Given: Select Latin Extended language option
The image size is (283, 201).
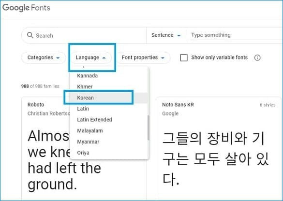Looking at the screenshot, I should pos(108,120).
